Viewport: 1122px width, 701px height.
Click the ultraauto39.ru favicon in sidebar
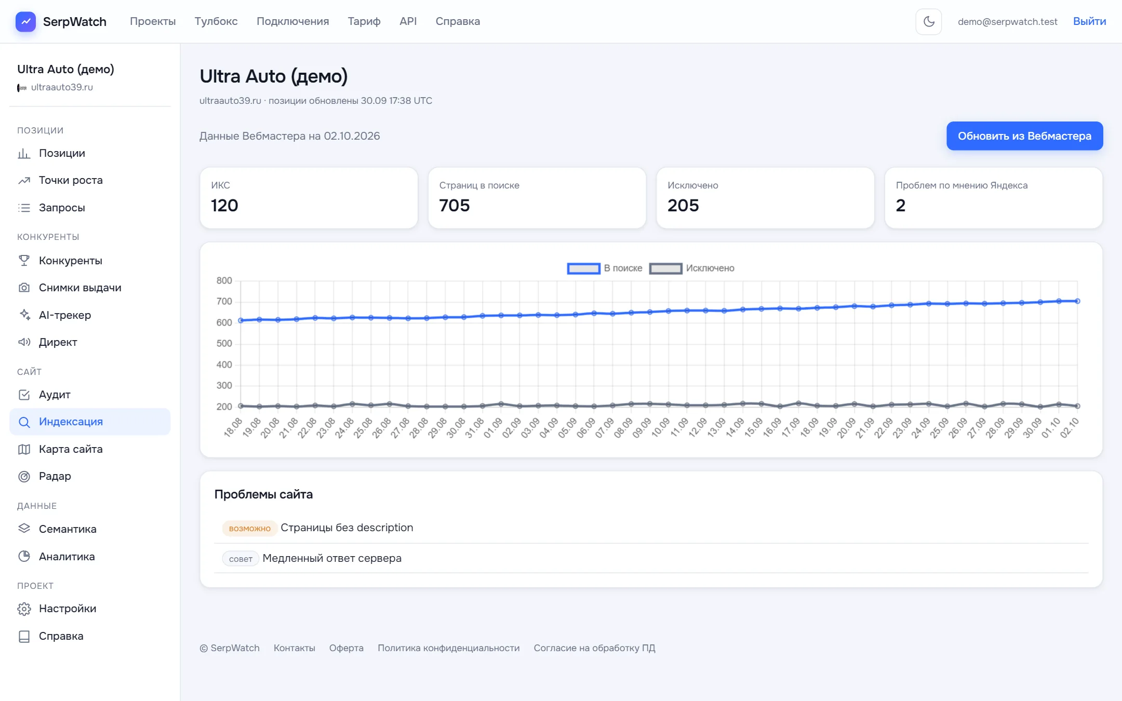pos(22,88)
